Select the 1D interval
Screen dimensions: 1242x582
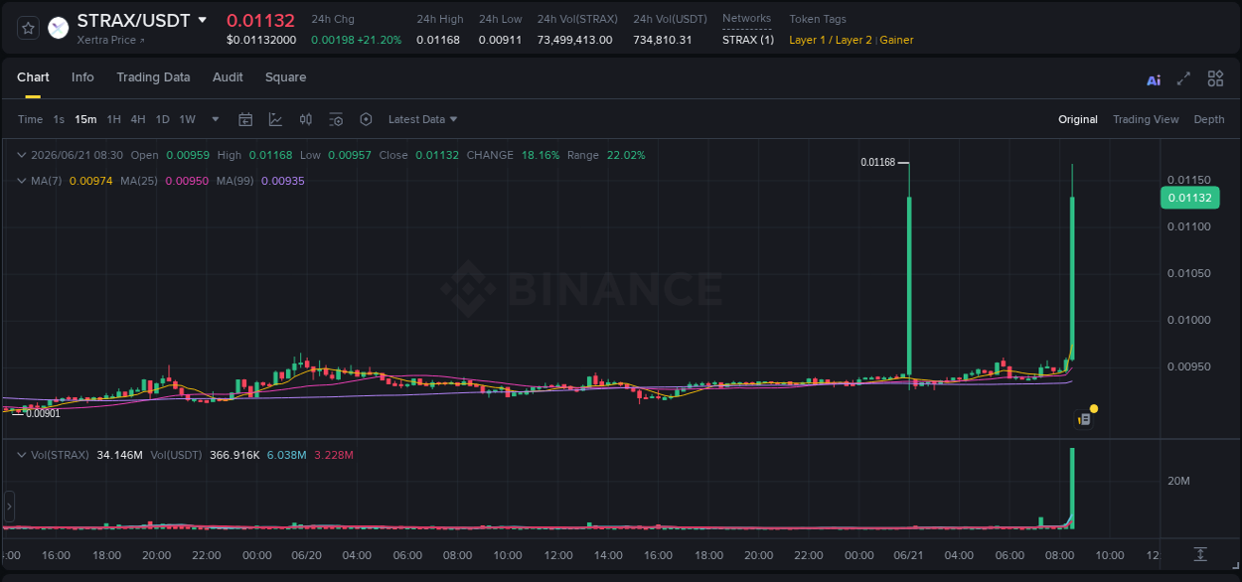(162, 119)
